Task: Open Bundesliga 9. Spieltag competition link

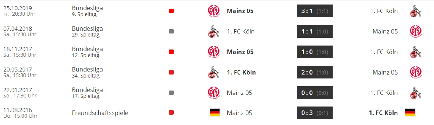Action: 87,11
